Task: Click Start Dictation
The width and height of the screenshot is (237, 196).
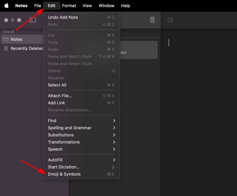Action: (x=63, y=167)
